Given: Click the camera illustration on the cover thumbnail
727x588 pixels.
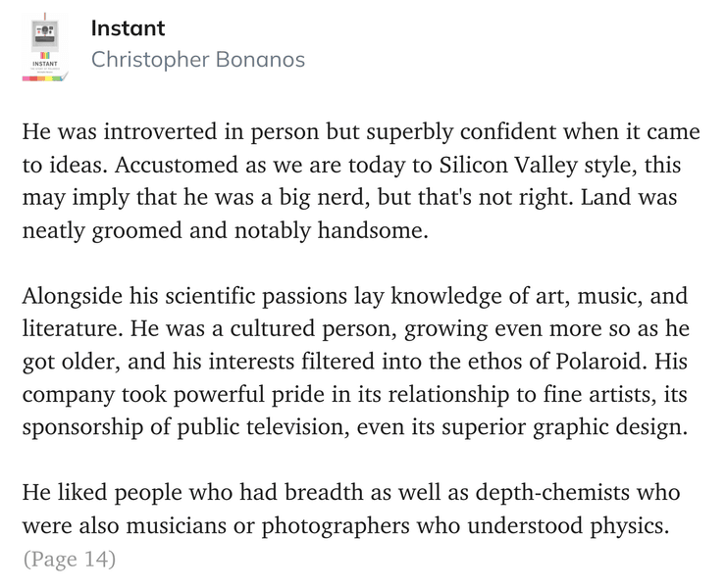Looking at the screenshot, I should click(45, 35).
